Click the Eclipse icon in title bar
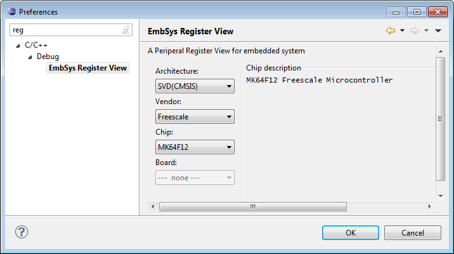The height and width of the screenshot is (254, 454). [x=9, y=11]
